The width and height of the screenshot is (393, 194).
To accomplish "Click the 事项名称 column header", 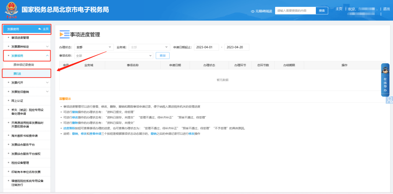I will pos(133,65).
